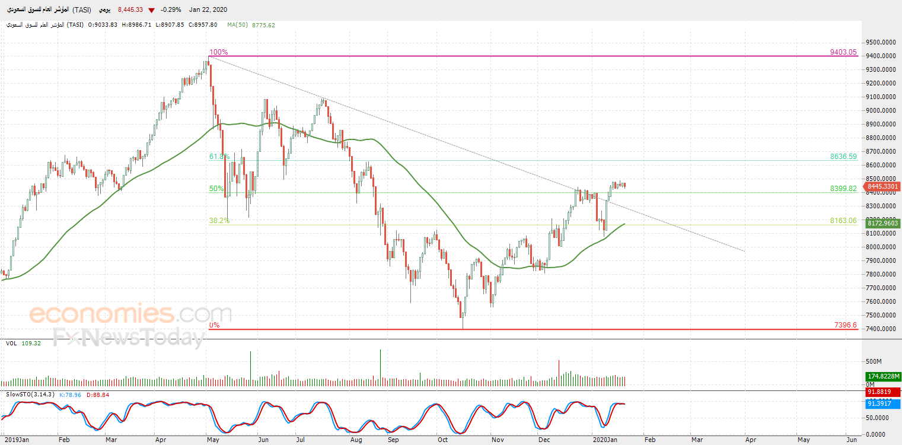This screenshot has height=445, width=902.
Task: Click the Fibonacci price 8636.59
Action: 844,157
